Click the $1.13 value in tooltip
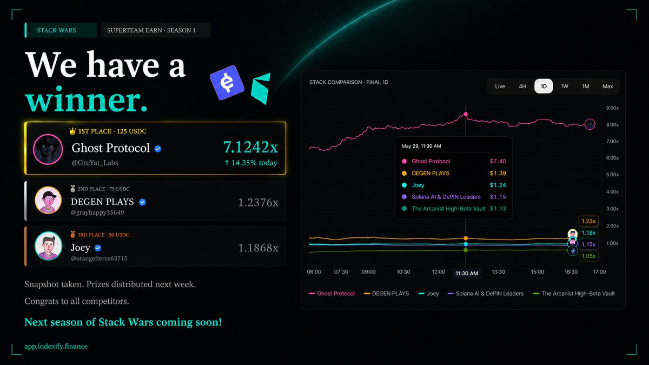The image size is (649, 365). 498,209
